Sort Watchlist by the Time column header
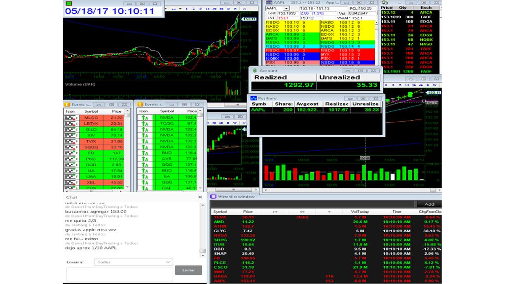505x284 pixels. point(397,212)
